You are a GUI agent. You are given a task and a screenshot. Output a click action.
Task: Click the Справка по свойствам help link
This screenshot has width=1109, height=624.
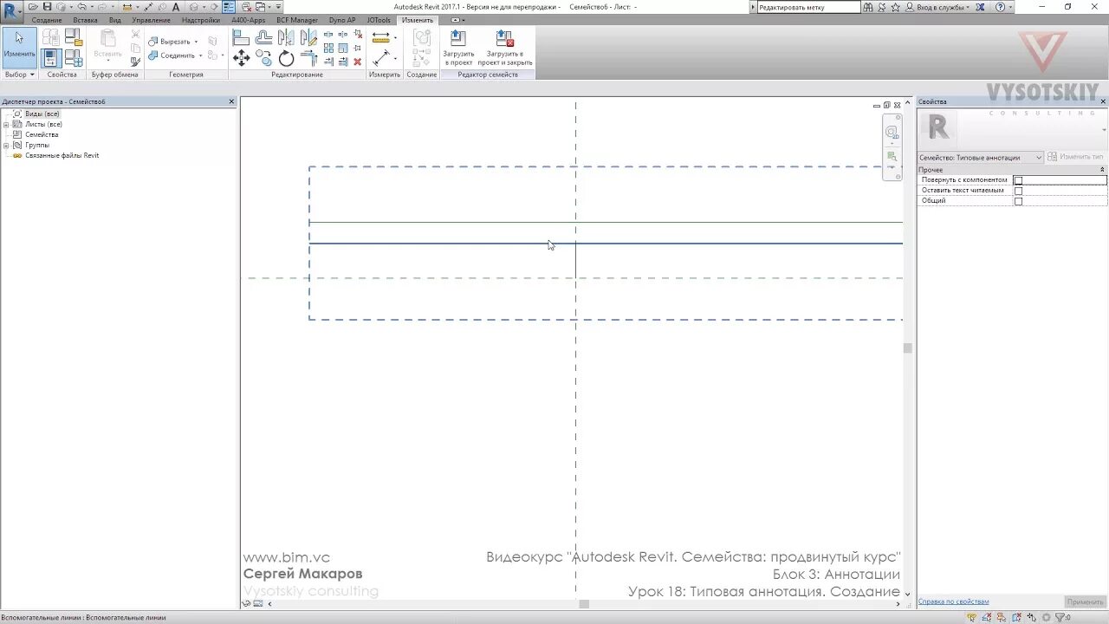coord(953,601)
